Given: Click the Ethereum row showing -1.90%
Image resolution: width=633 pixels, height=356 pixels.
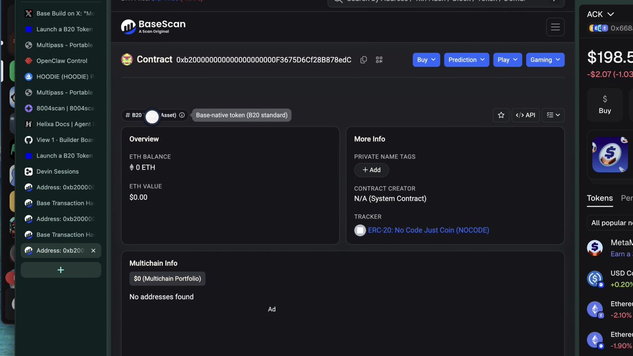Looking at the screenshot, I should pyautogui.click(x=610, y=340).
